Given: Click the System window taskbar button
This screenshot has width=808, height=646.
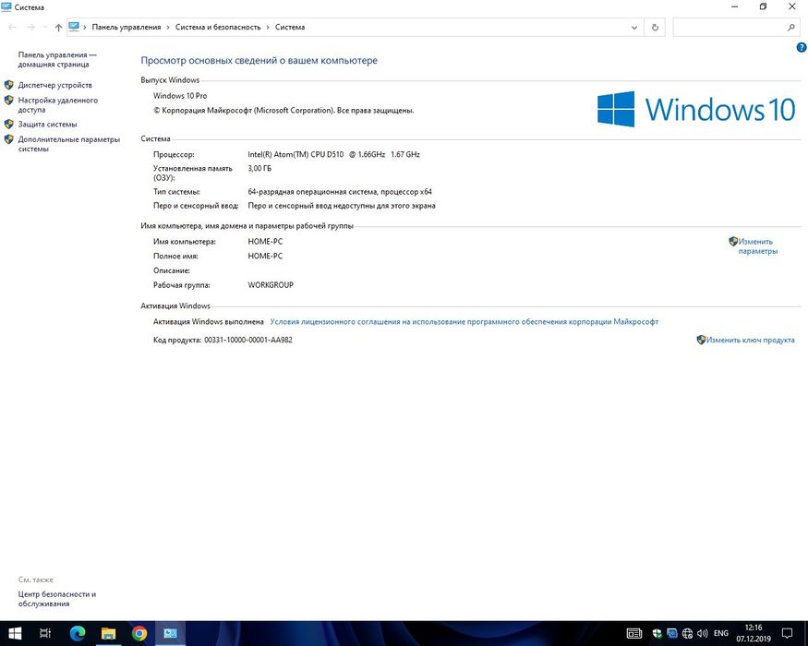Looking at the screenshot, I should pos(171,633).
